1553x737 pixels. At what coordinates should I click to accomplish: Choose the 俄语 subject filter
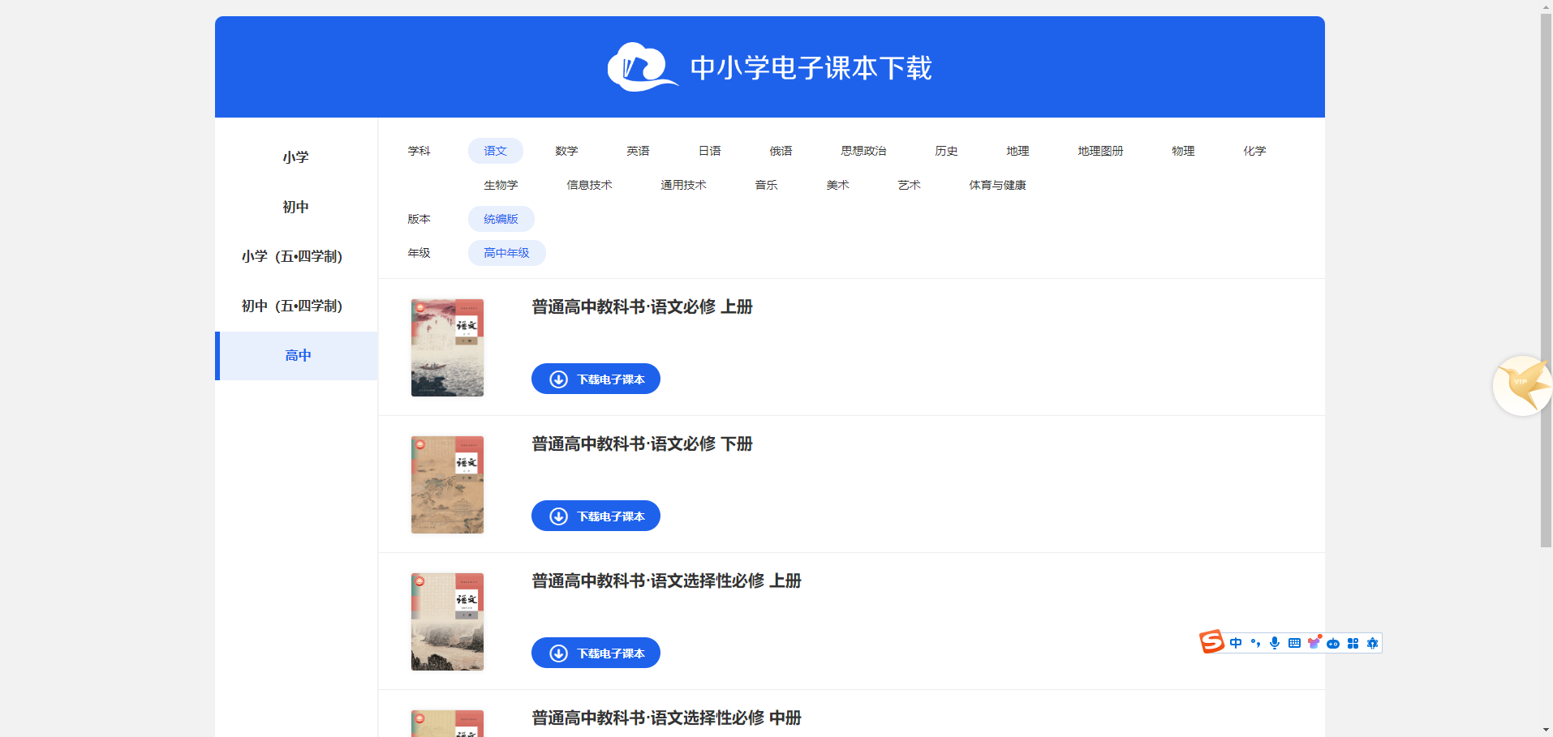781,151
